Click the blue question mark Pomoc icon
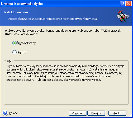Image resolution: width=133 pixels, height=118 pixels. (5, 113)
